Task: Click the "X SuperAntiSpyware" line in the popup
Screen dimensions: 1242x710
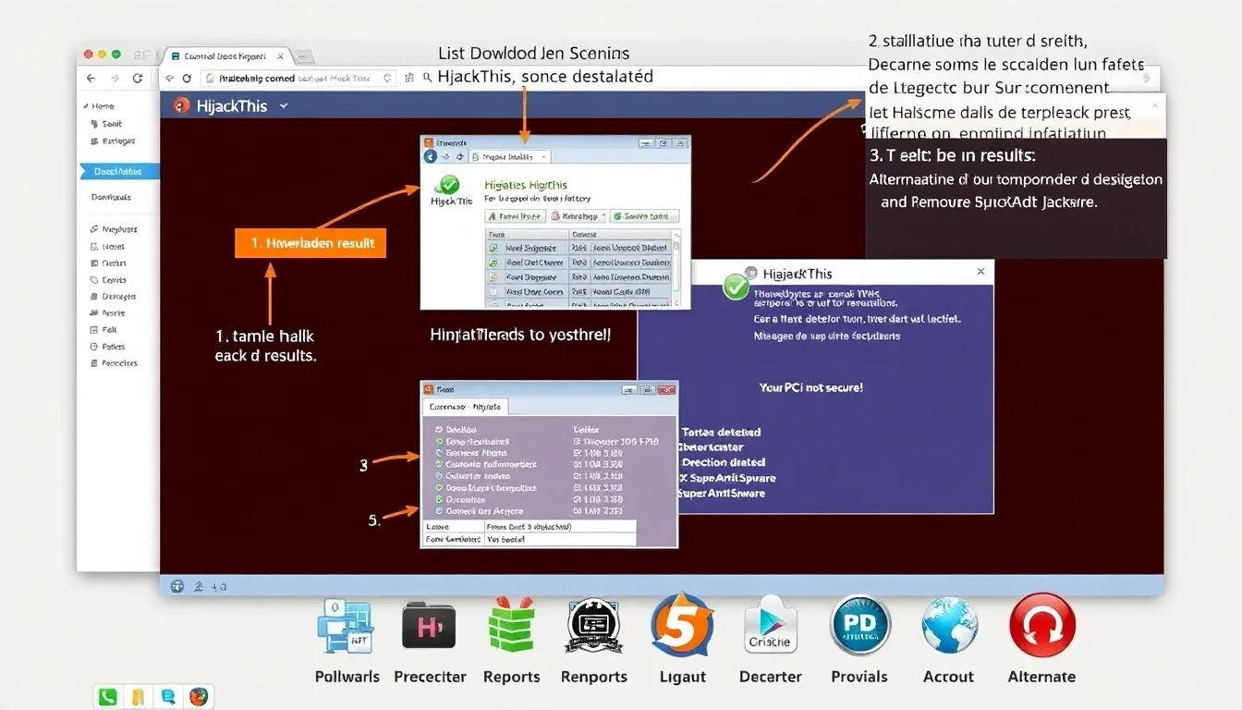Action: pyautogui.click(x=726, y=478)
